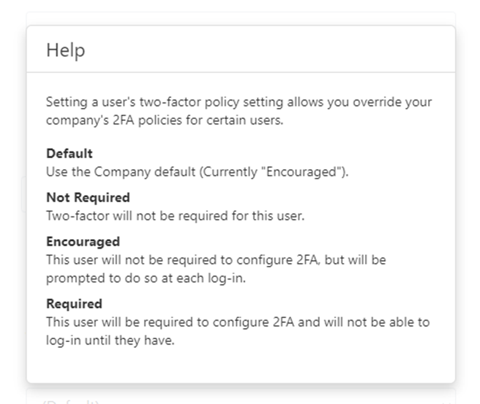Click the divider line under Help title

[x=241, y=72]
